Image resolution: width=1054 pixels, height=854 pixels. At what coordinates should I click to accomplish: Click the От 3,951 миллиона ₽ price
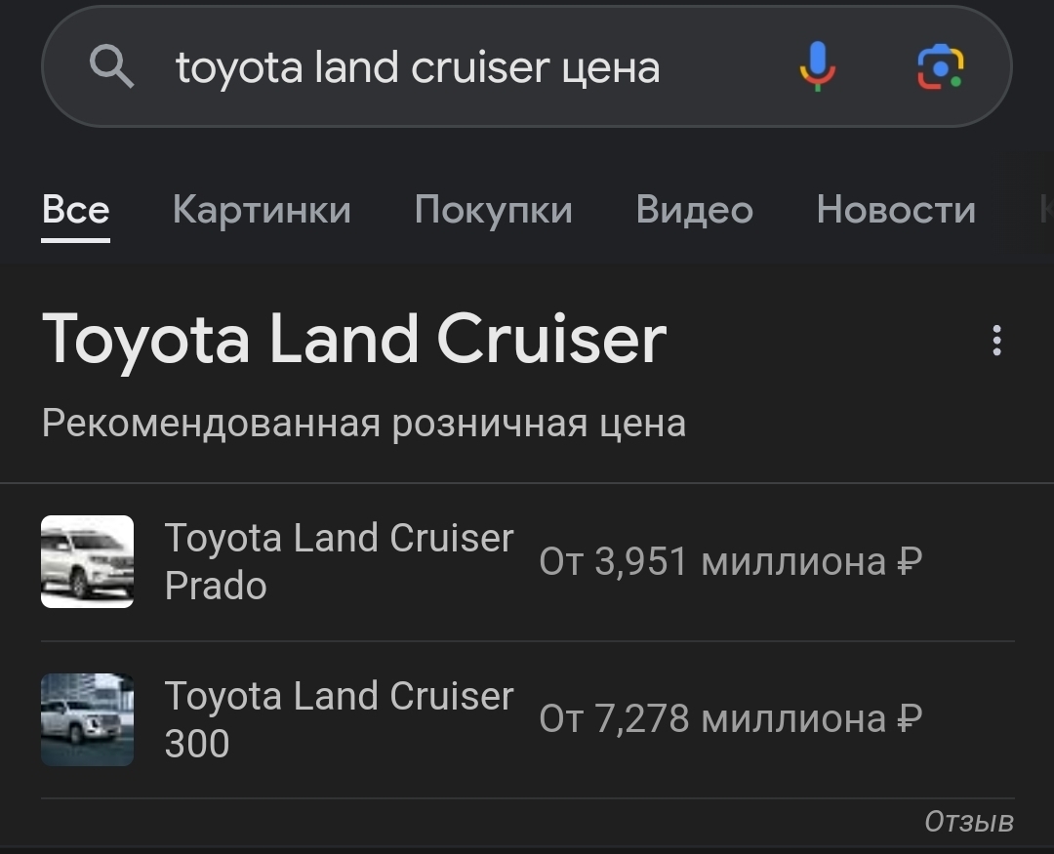coord(730,562)
